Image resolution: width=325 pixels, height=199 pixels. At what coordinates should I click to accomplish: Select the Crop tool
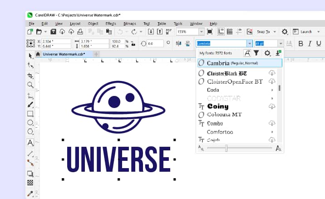(x=30, y=75)
